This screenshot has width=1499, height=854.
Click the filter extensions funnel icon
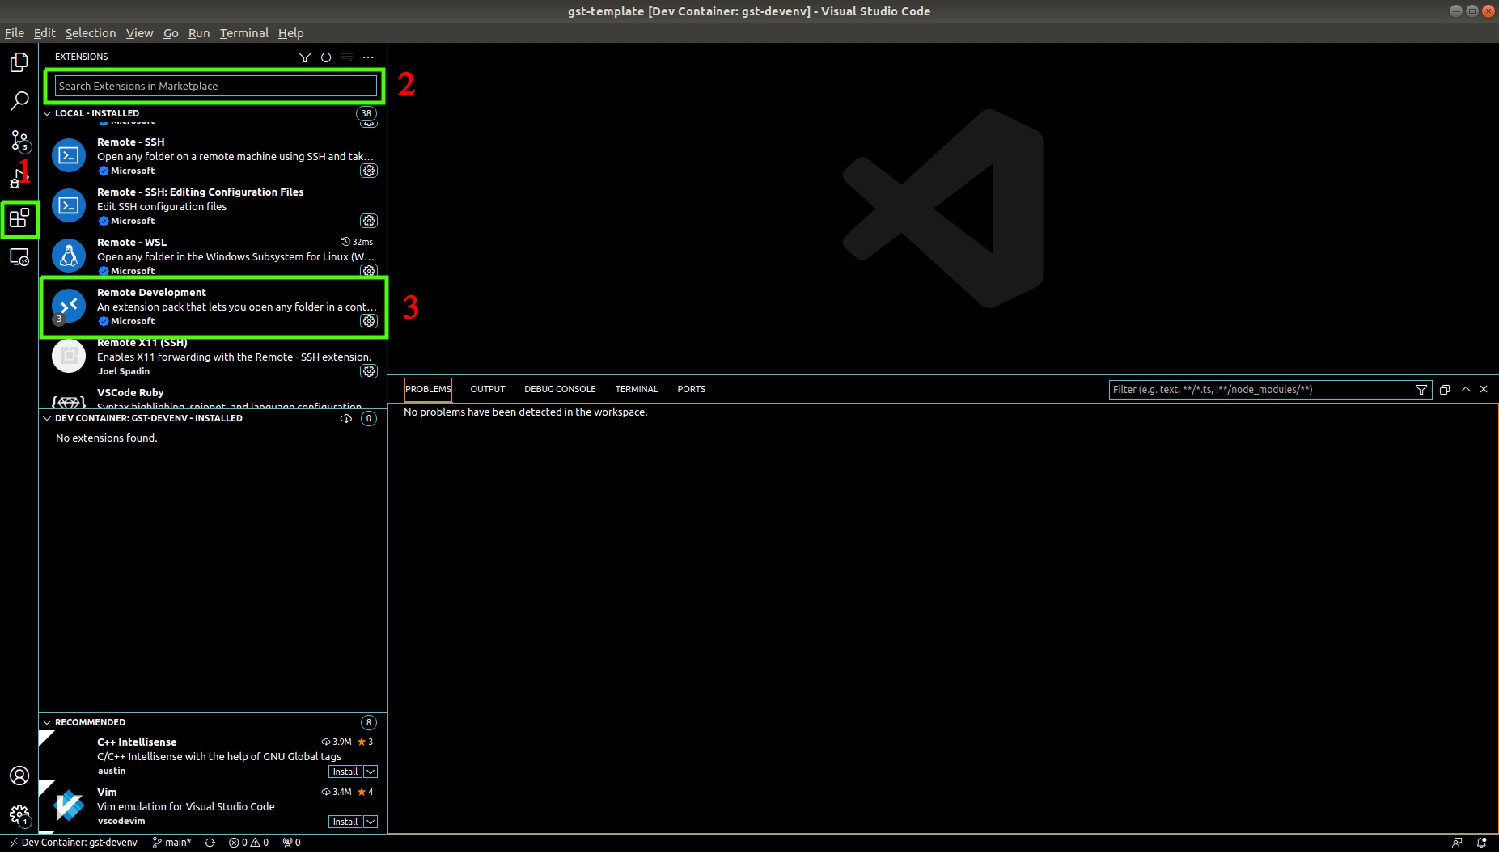pos(305,57)
